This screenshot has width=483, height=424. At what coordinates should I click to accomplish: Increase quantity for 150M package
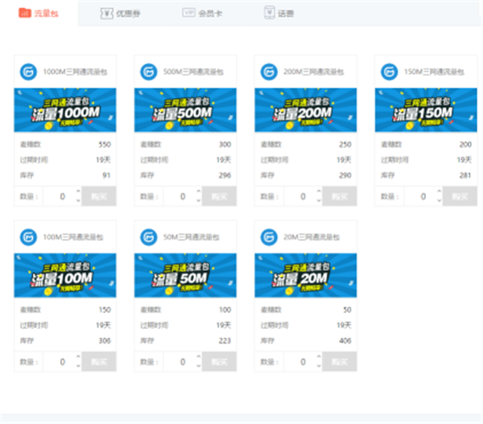point(440,191)
